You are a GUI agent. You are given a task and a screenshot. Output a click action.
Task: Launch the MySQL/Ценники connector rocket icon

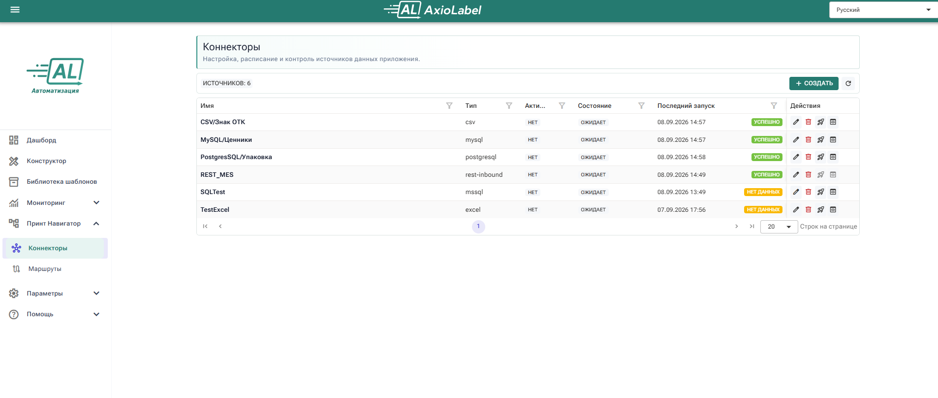point(820,140)
